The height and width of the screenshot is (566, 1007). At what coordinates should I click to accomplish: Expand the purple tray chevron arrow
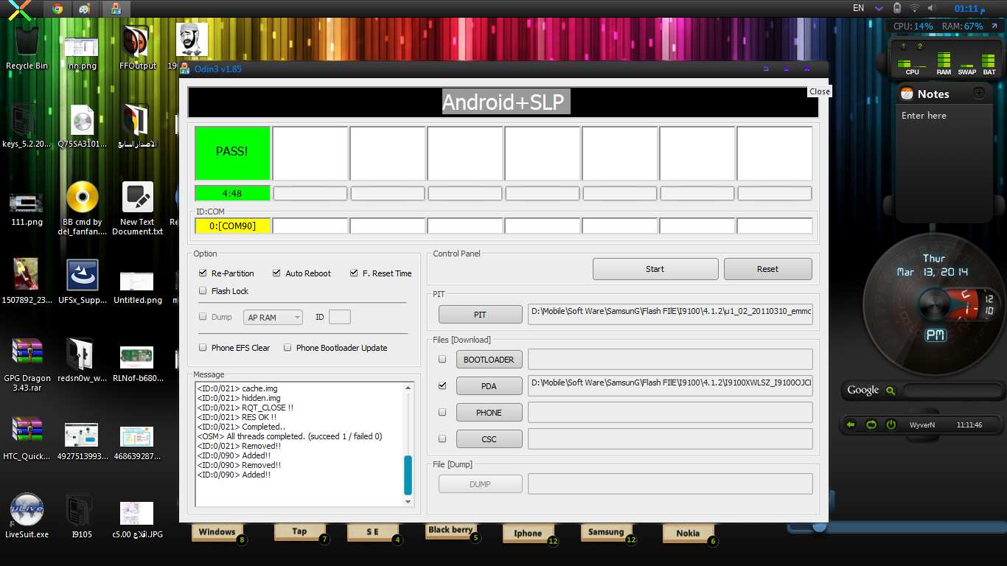(x=879, y=9)
